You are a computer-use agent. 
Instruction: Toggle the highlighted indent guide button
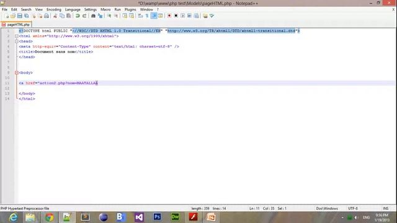click(154, 16)
